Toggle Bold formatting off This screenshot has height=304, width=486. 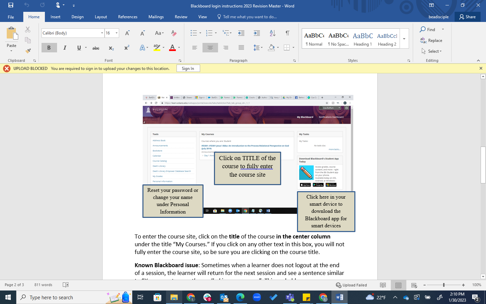tap(49, 48)
